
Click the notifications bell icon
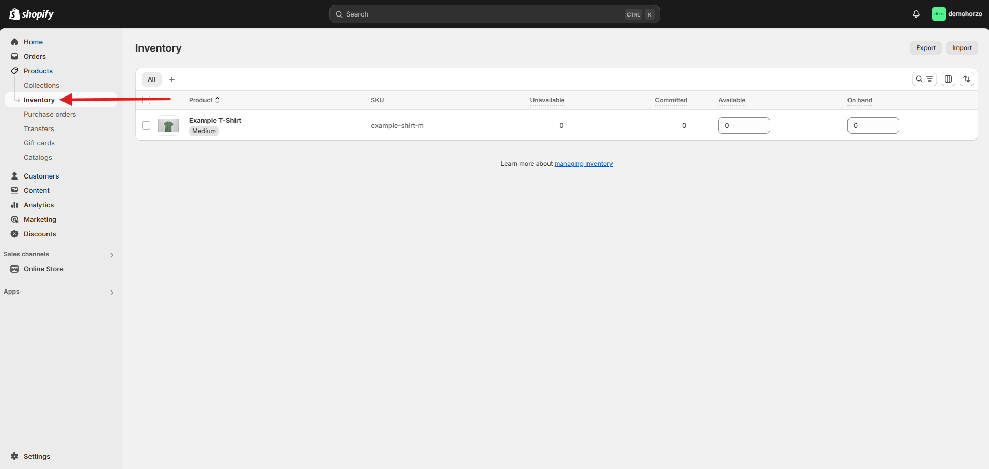(x=916, y=14)
